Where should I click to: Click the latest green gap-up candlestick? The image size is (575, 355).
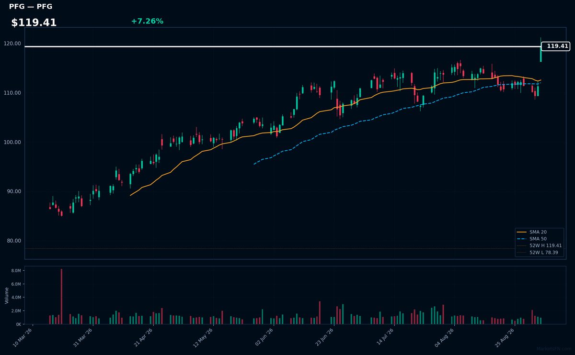(x=540, y=51)
